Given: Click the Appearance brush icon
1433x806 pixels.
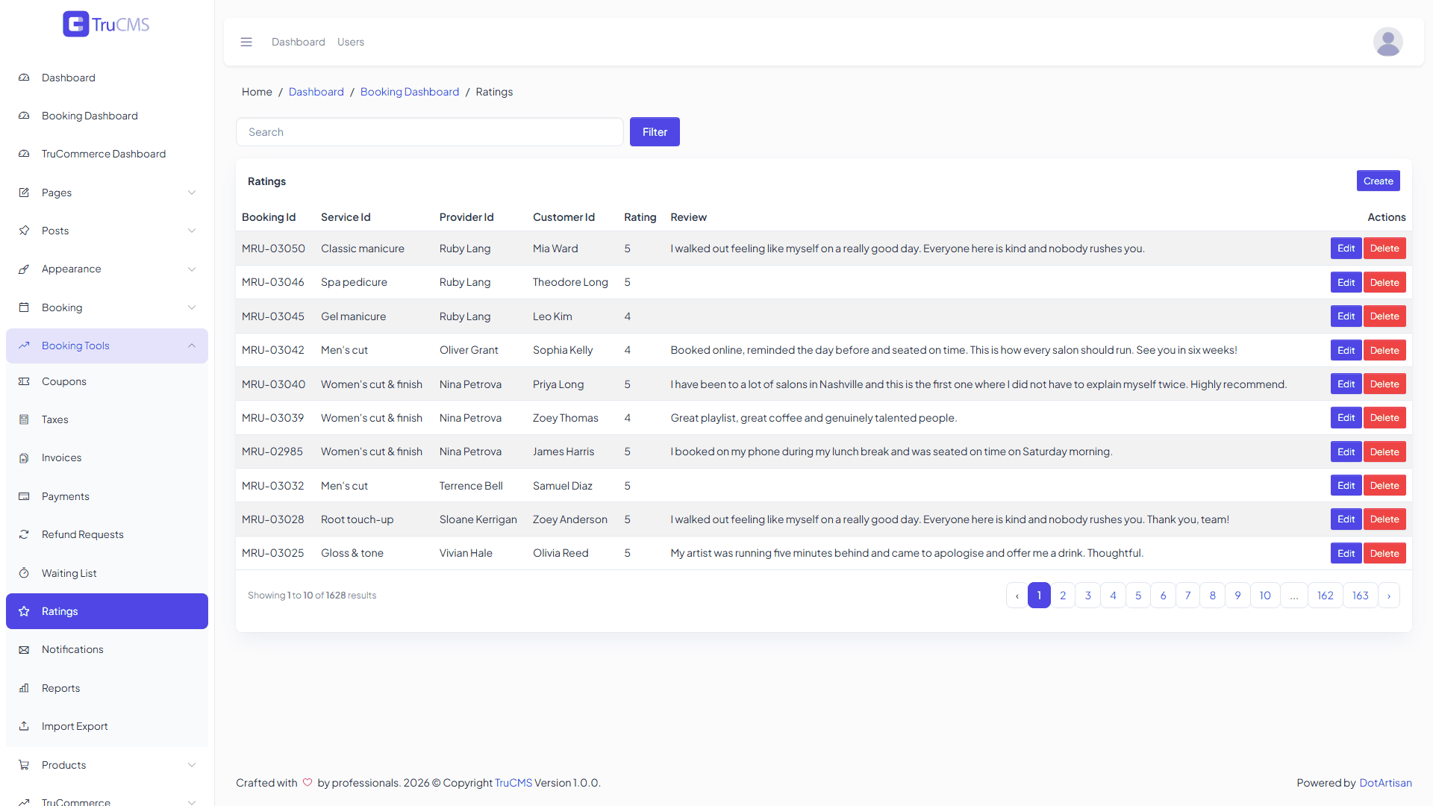Looking at the screenshot, I should click(24, 269).
